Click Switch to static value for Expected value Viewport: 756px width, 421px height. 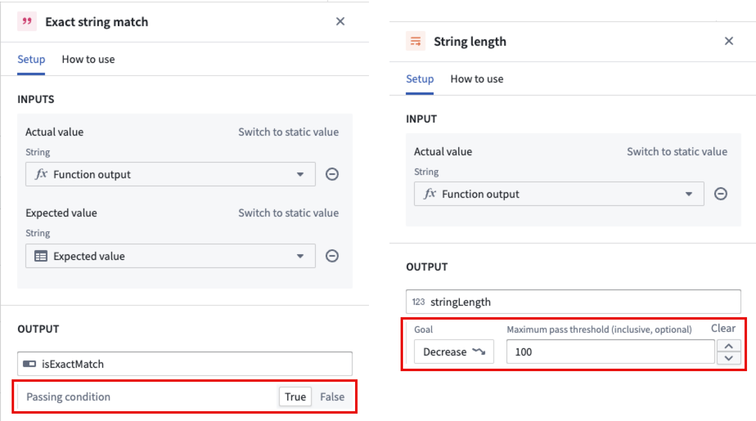[x=288, y=213]
